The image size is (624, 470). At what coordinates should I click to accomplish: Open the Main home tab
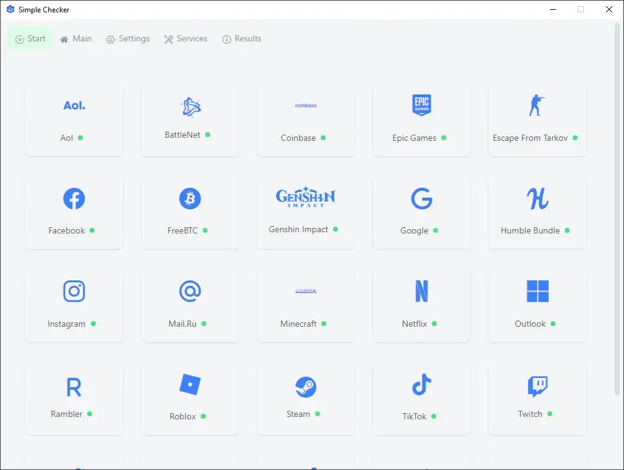(x=76, y=39)
